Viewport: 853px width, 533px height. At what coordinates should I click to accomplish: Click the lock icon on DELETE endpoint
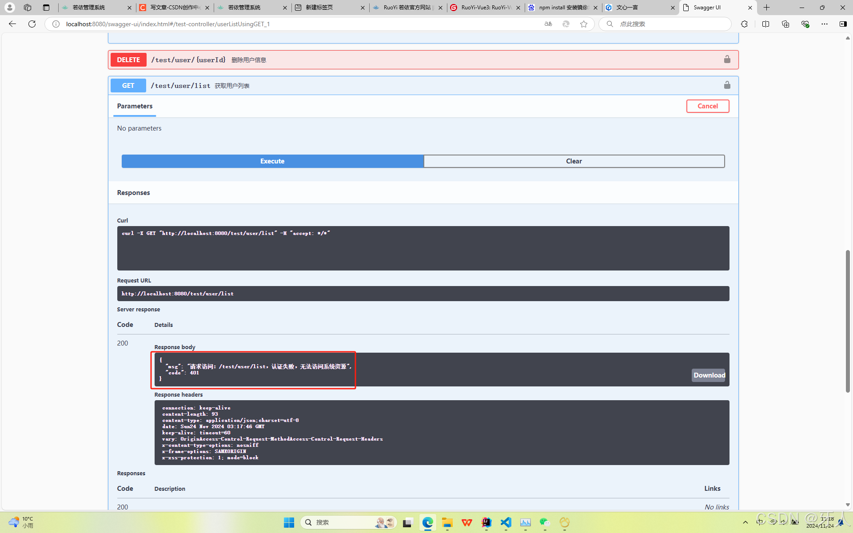click(727, 60)
